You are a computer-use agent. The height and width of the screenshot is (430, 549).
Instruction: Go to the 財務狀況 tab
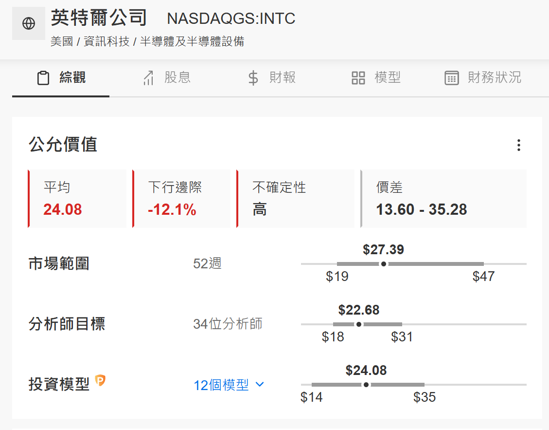point(483,78)
